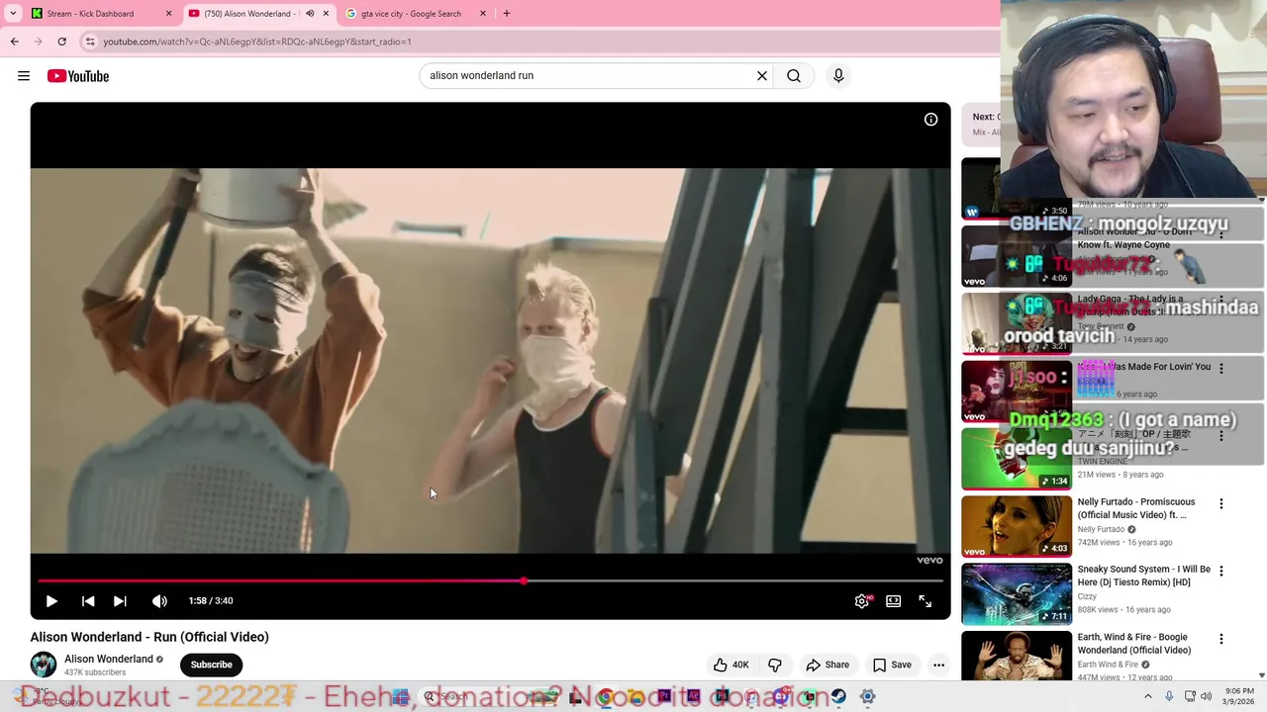
Task: Open a new browser tab
Action: (507, 14)
